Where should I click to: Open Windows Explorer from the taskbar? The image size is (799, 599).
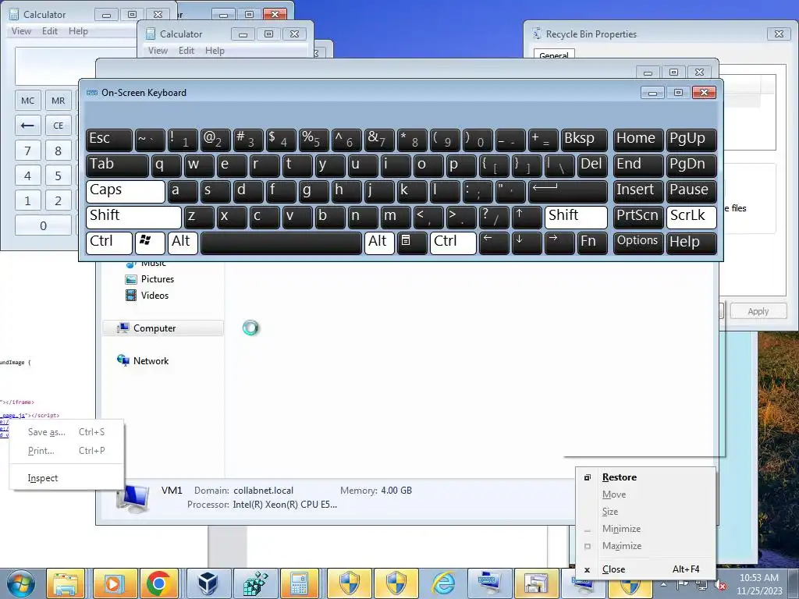click(x=66, y=583)
